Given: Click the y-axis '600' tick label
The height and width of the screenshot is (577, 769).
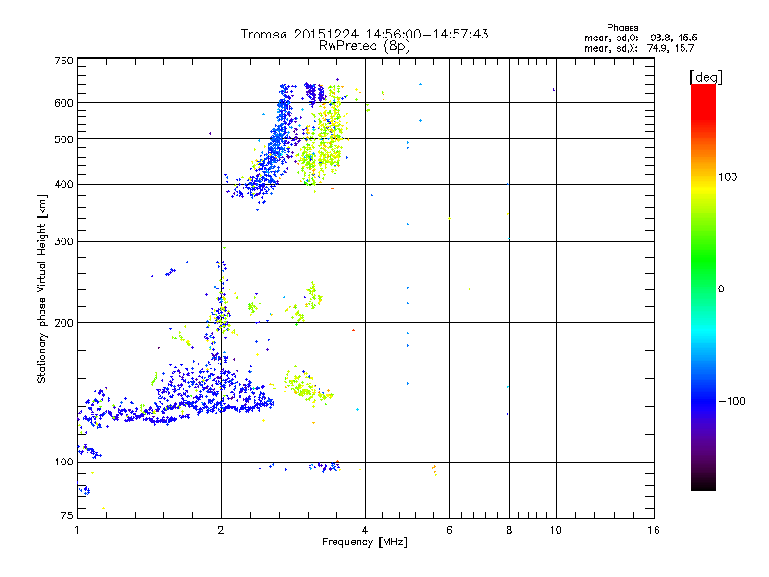Looking at the screenshot, I should tap(63, 103).
